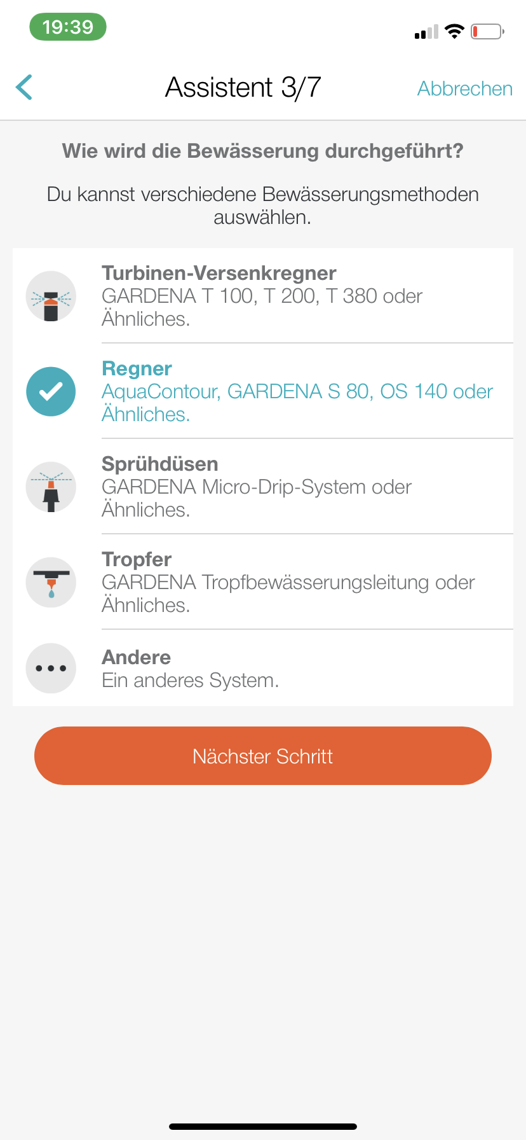Choose the Tropfer watering option
Viewport: 526px width, 1140px height.
click(x=137, y=560)
